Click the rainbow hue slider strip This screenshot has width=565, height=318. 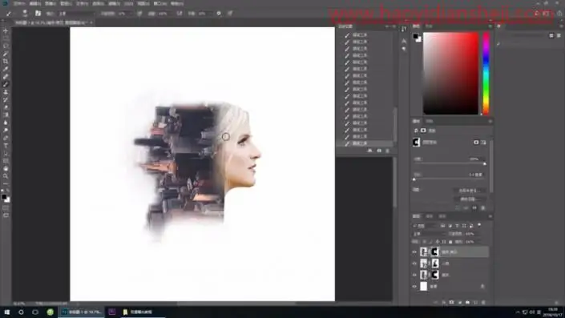pyautogui.click(x=486, y=74)
